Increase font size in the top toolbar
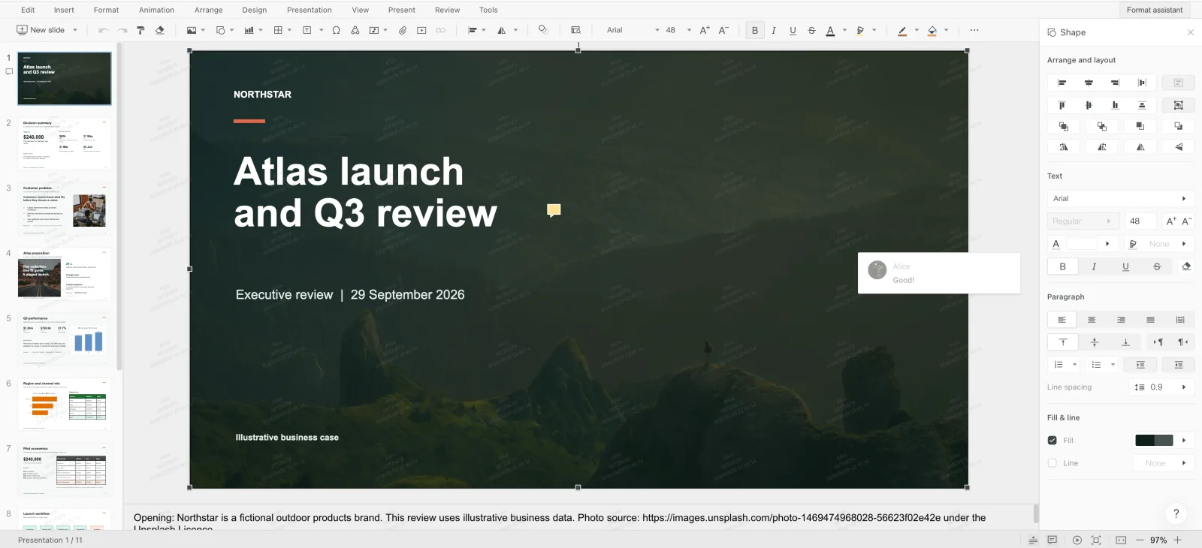Viewport: 1202px width, 548px height. coord(705,30)
